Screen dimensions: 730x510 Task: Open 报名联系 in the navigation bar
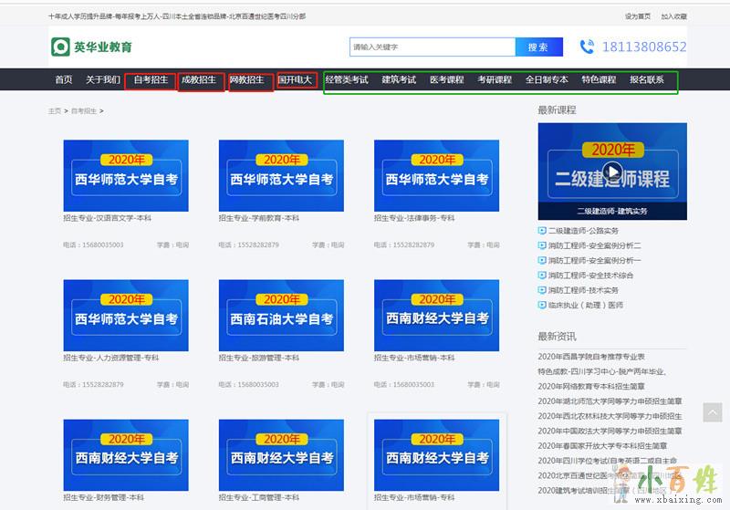pos(647,80)
